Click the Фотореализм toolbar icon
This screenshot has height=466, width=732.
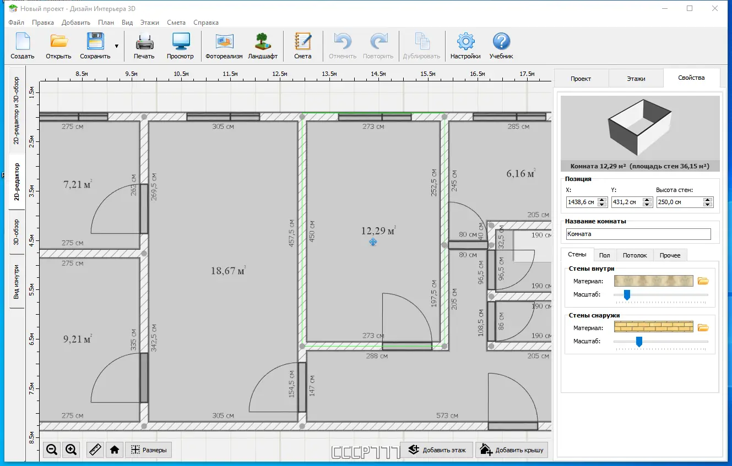point(224,46)
